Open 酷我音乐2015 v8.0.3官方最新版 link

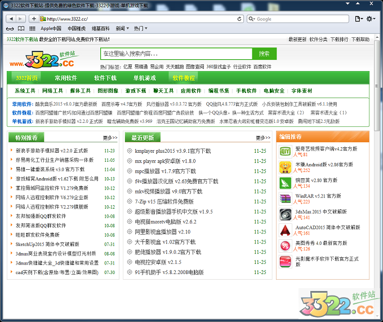pos(66,104)
